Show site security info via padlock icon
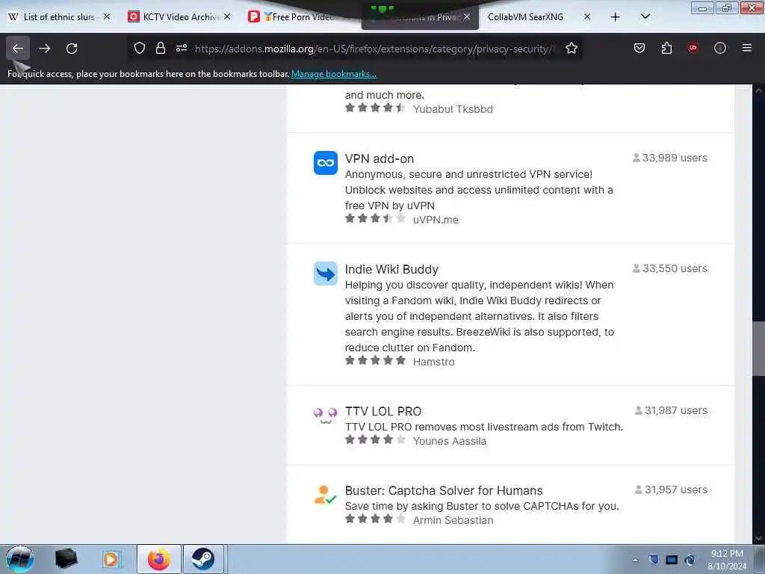The image size is (765, 574). tap(161, 49)
